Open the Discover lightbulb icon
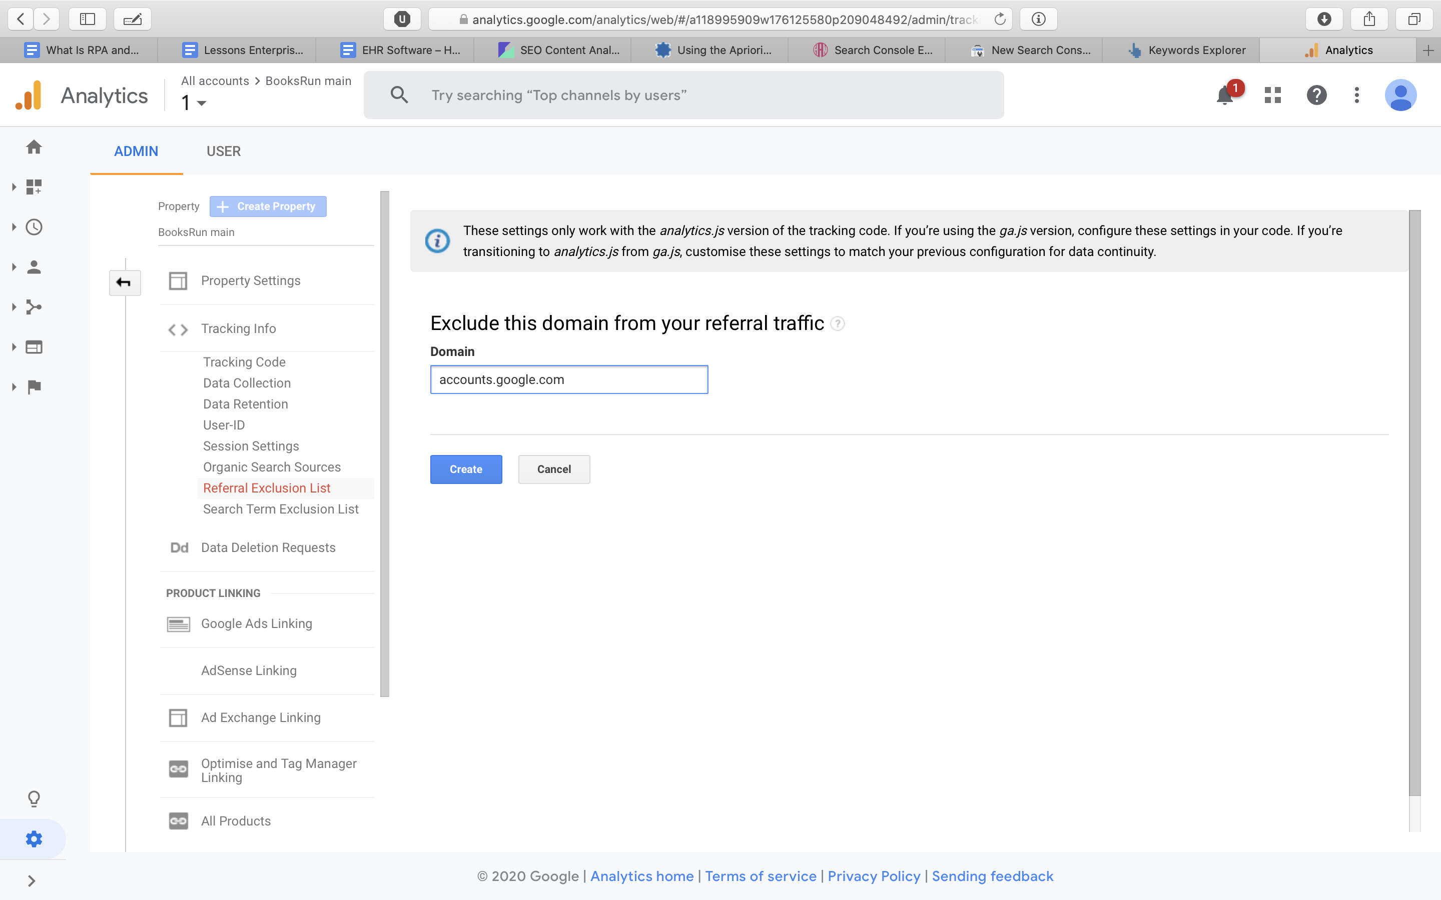The image size is (1441, 900). 34,798
